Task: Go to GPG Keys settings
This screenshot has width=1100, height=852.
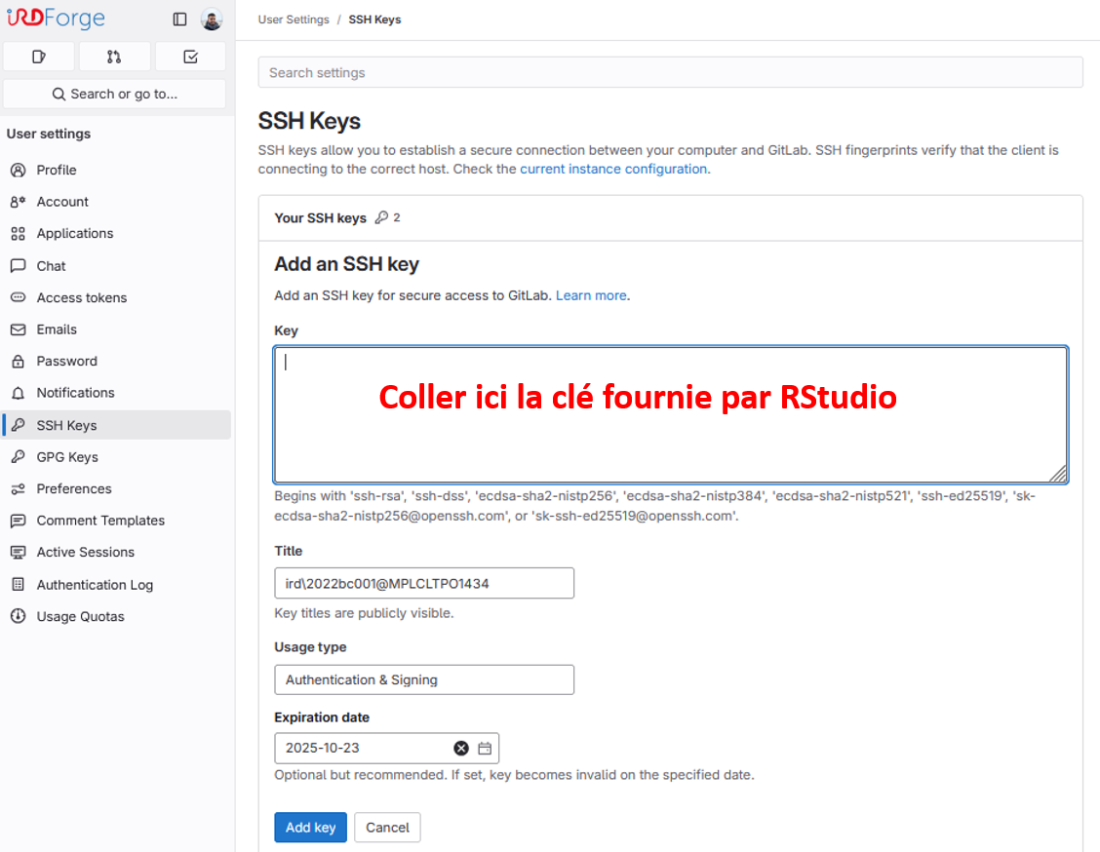Action: click(x=67, y=456)
